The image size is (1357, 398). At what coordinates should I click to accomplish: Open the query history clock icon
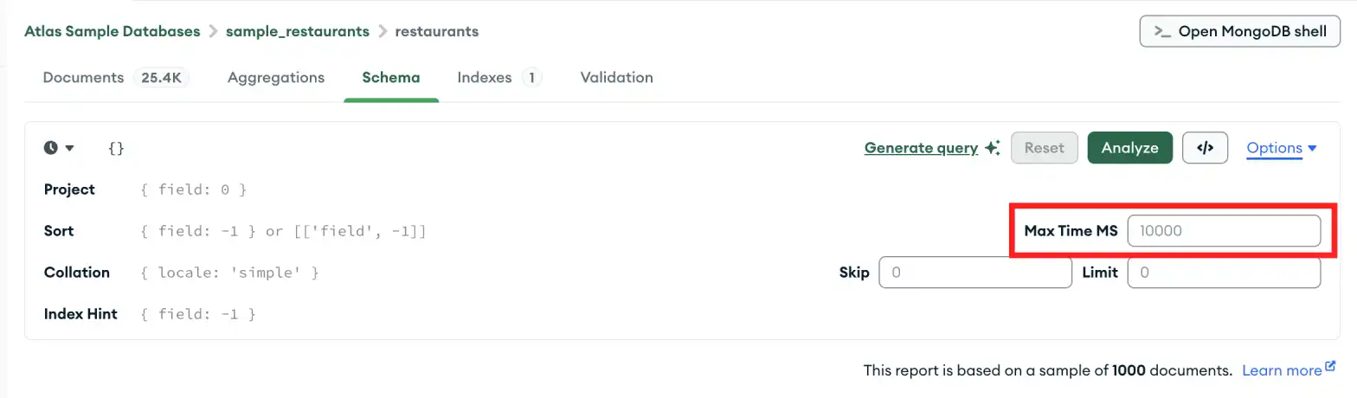pyautogui.click(x=51, y=148)
